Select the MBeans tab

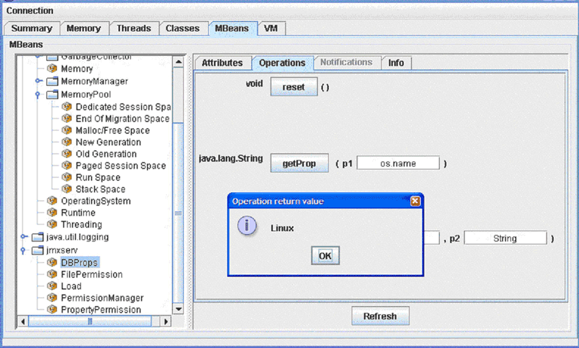[x=232, y=29]
